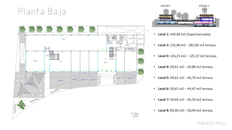Select the palm plant icon at bottom left
The image size is (232, 130).
tap(22, 104)
